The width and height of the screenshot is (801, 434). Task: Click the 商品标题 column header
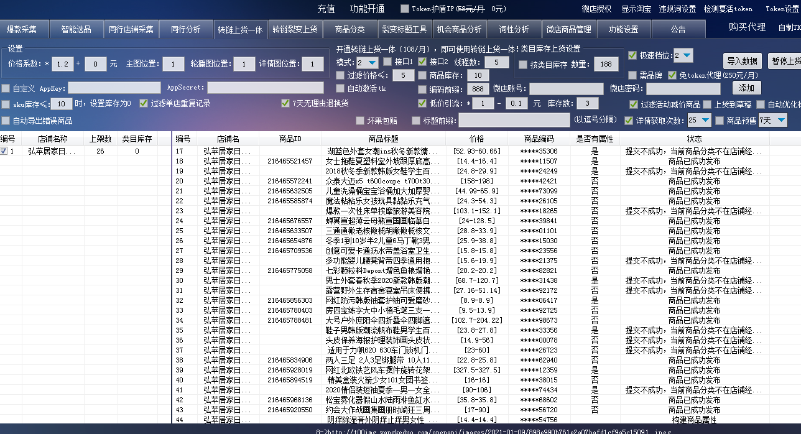383,139
